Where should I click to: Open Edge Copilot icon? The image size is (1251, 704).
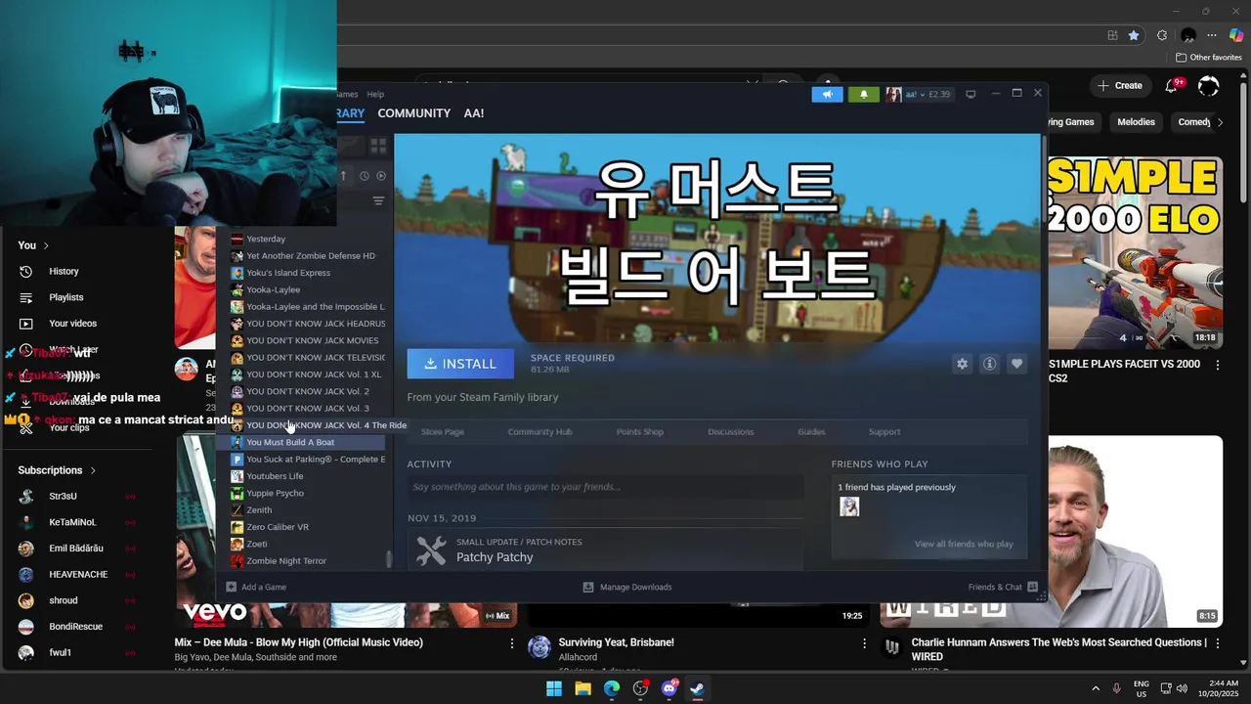pos(1236,35)
